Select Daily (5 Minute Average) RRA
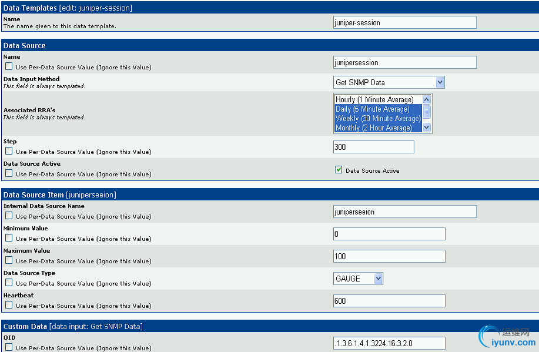Screen dimensions: 539x352 coord(378,109)
